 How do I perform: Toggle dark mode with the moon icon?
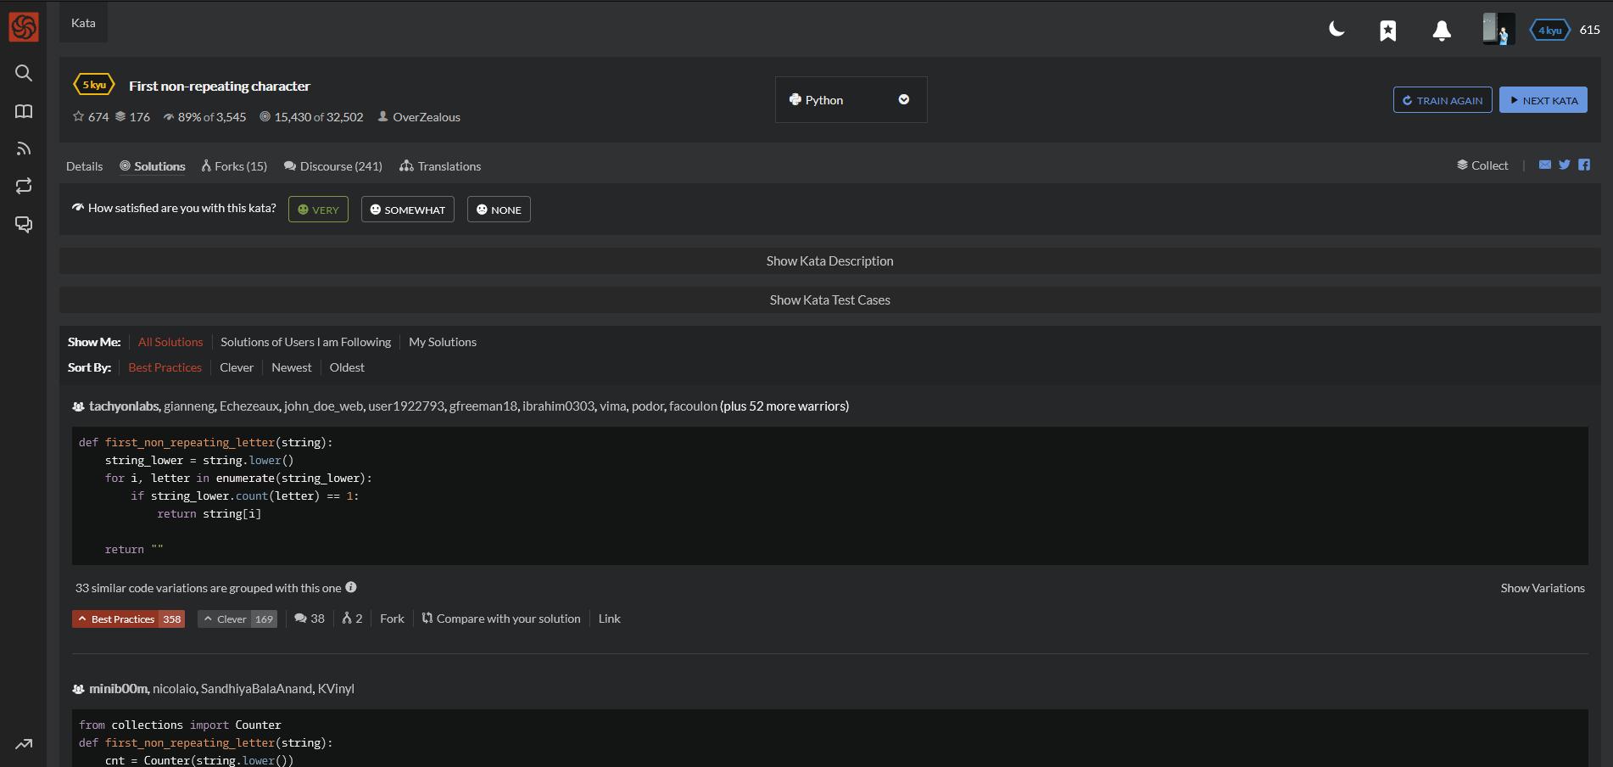[x=1337, y=30]
